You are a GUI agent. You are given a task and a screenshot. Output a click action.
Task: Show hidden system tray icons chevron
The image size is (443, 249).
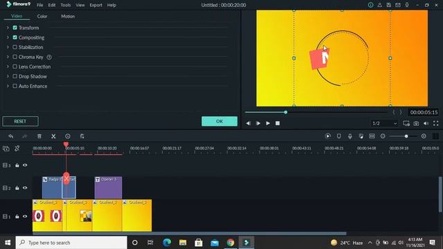pyautogui.click(x=370, y=243)
